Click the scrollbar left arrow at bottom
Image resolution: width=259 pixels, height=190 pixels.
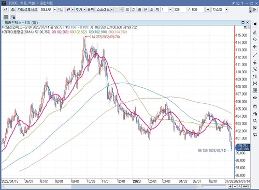(3, 186)
